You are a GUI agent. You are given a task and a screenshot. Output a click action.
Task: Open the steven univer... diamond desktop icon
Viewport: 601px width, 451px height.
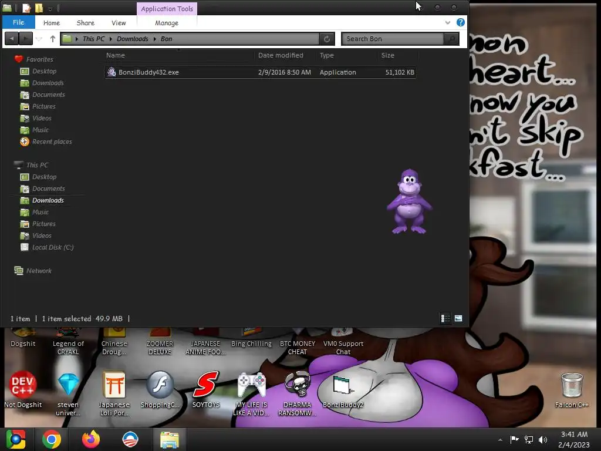pos(68,394)
